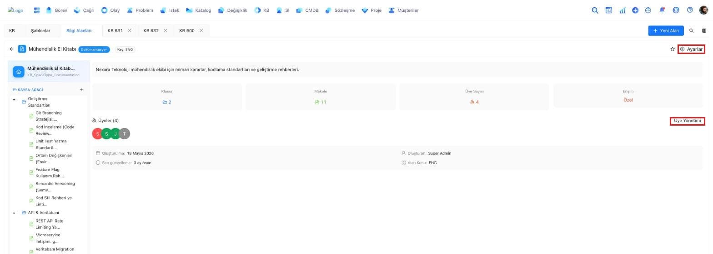Open Ayarlar settings button
713x254 pixels.
(691, 49)
